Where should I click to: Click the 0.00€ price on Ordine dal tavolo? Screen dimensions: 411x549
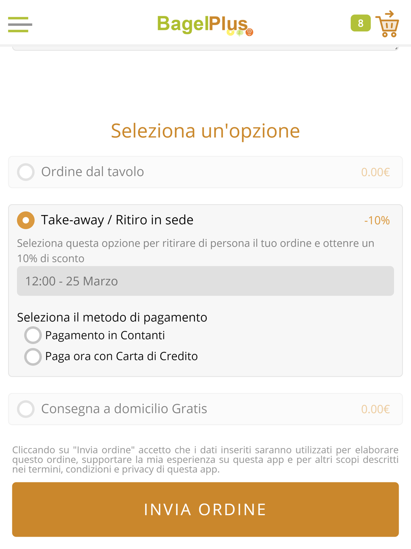click(x=375, y=172)
